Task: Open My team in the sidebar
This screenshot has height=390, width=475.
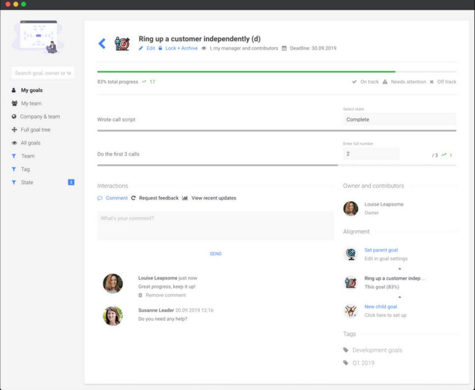Action: pyautogui.click(x=31, y=103)
